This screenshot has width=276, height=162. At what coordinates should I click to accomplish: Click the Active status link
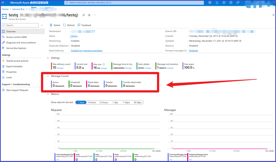click(74, 36)
